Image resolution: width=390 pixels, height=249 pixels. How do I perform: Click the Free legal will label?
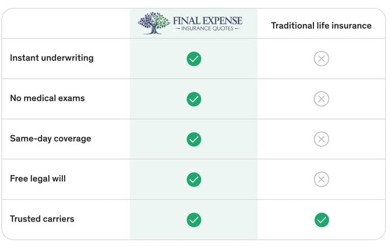coord(38,179)
